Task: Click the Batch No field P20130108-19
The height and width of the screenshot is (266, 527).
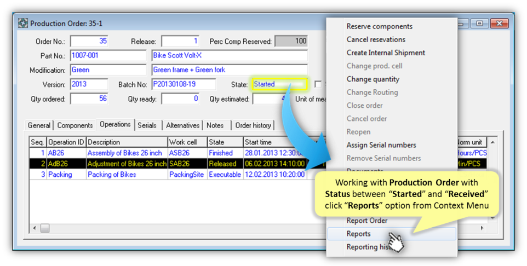Action: coord(184,84)
